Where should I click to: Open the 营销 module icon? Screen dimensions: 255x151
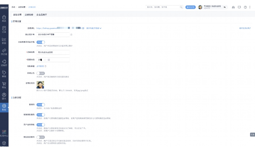coord(4,74)
